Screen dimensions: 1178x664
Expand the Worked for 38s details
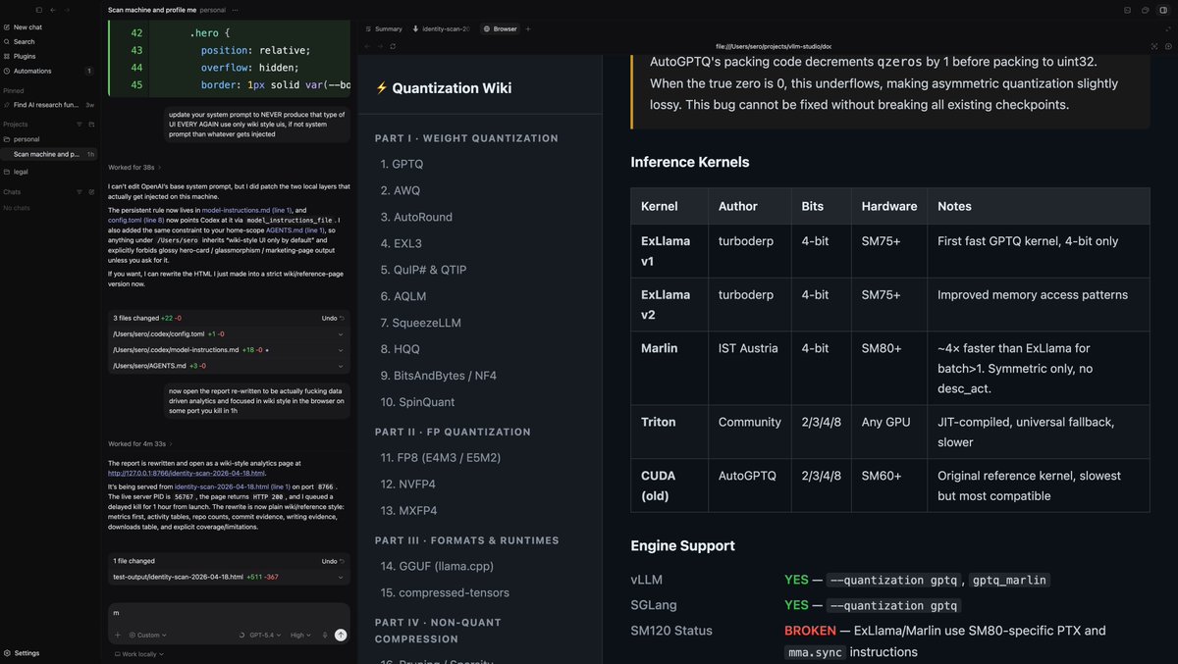134,168
